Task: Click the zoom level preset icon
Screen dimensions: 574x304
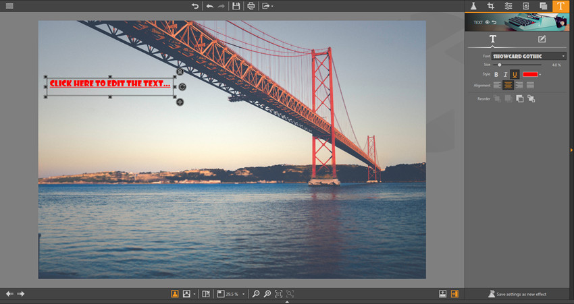Action: click(221, 294)
